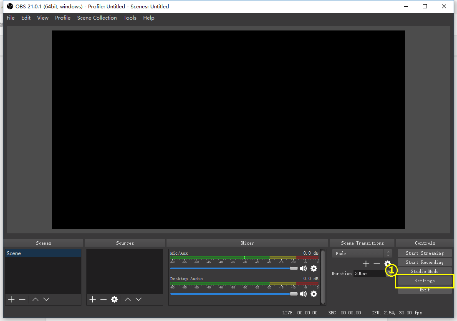Mute the Desktop Audio speaker icon
Viewport: 457px width, 321px height.
click(x=303, y=294)
